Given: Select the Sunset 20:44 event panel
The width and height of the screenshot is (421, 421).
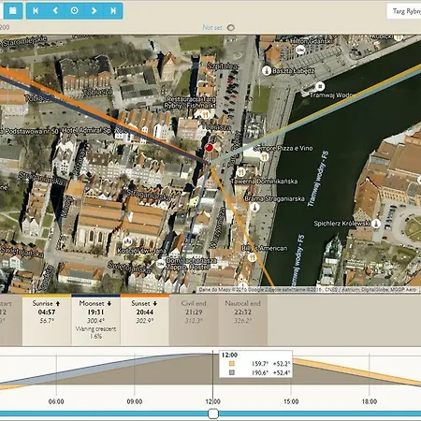Looking at the screenshot, I should [145, 320].
